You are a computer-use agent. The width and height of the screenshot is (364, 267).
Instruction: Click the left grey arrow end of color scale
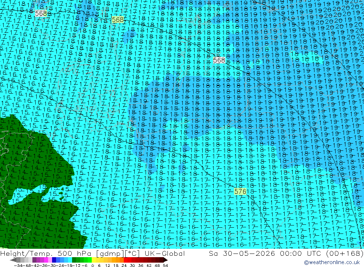[x=13, y=260]
